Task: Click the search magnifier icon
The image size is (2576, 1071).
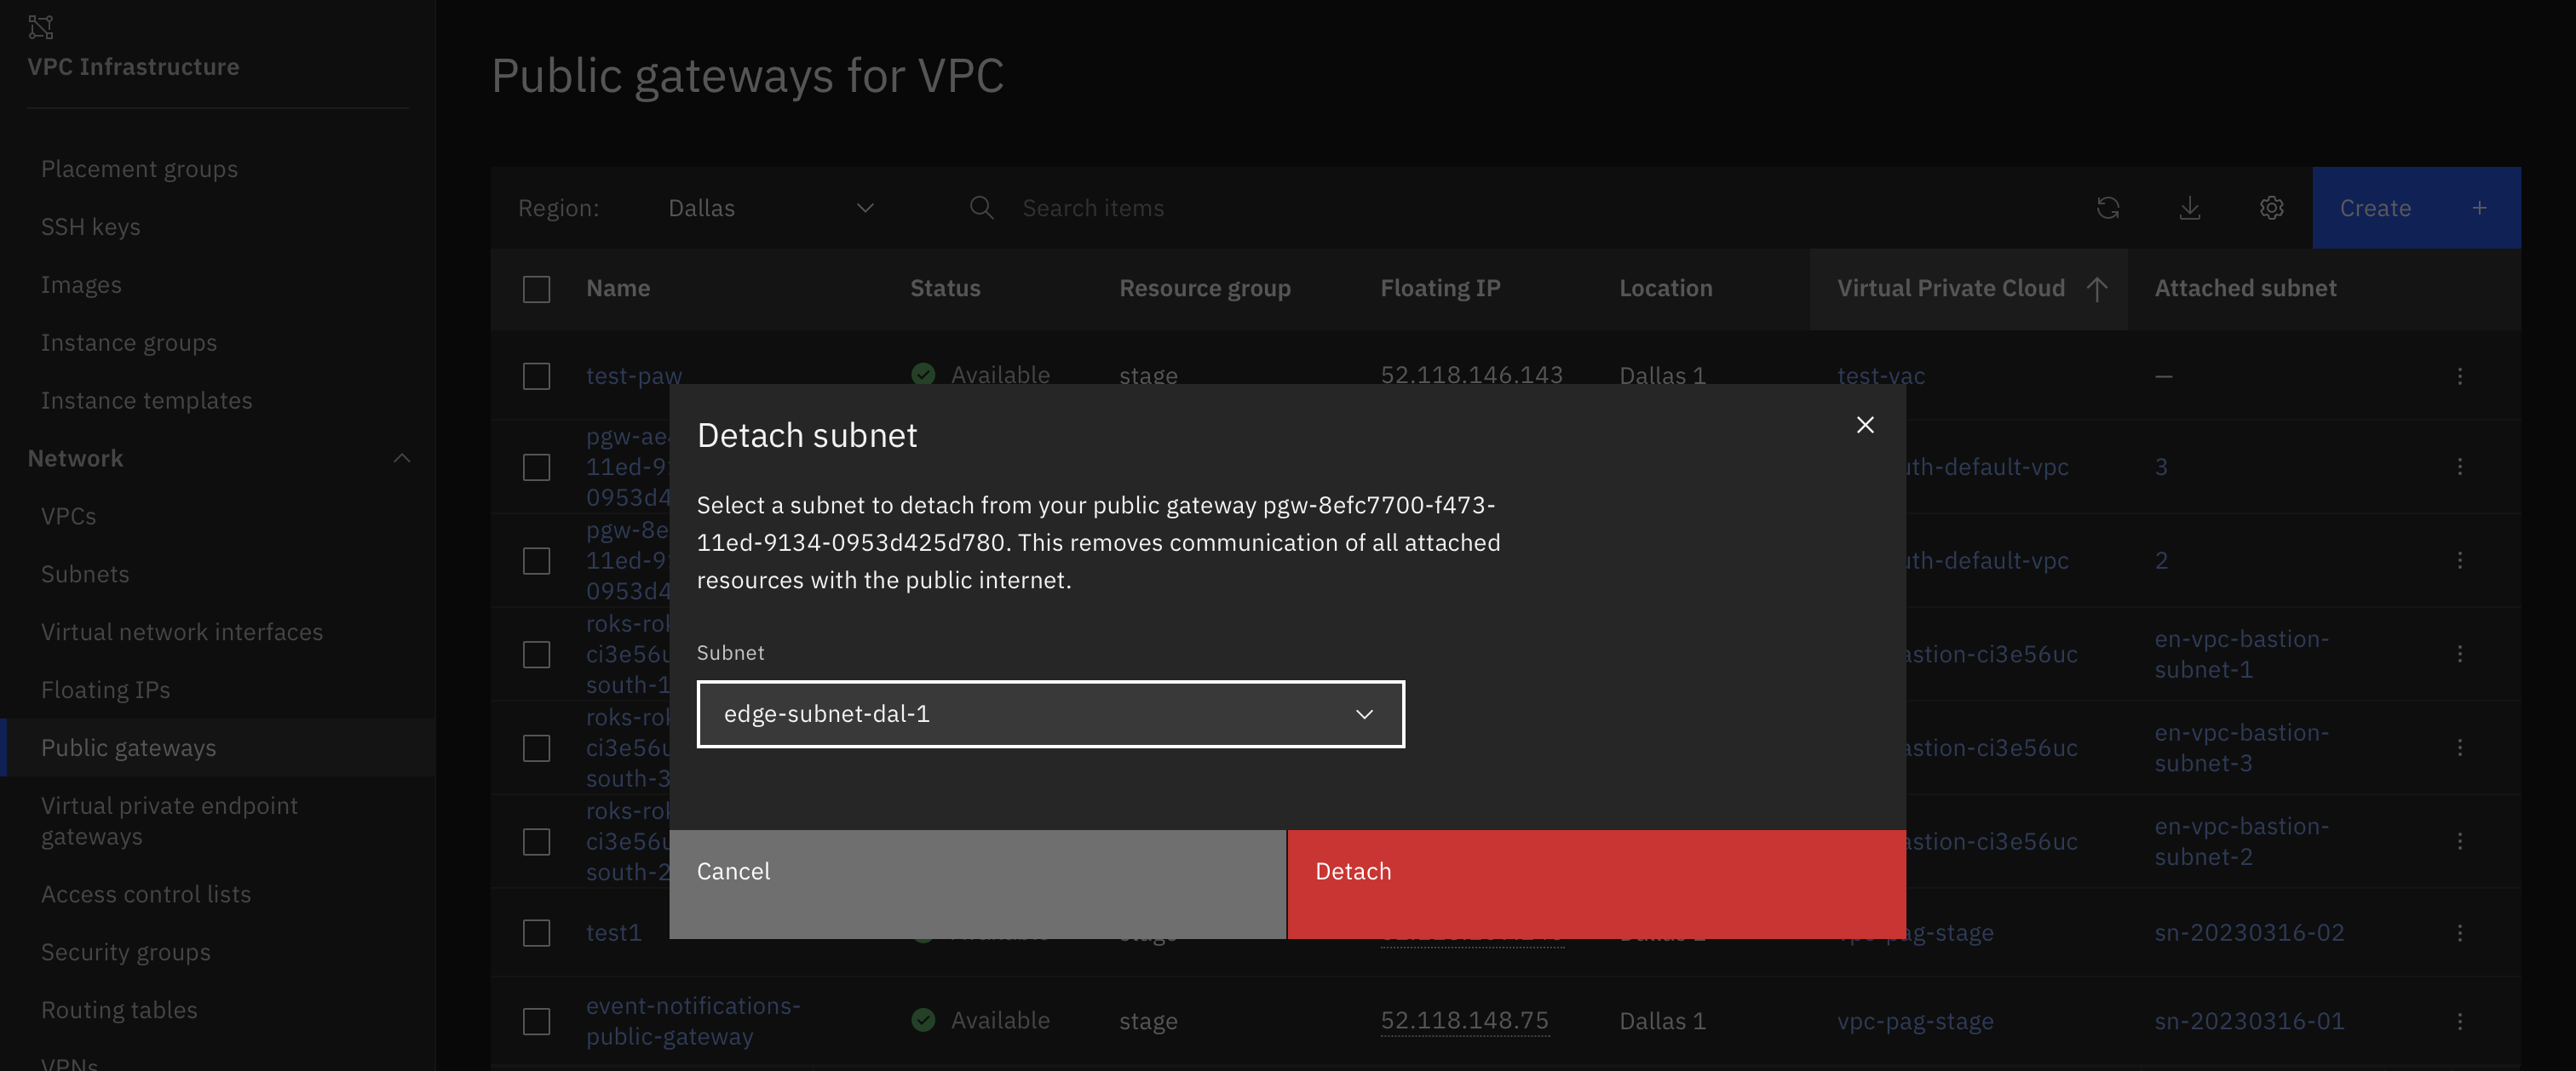Action: click(x=981, y=208)
